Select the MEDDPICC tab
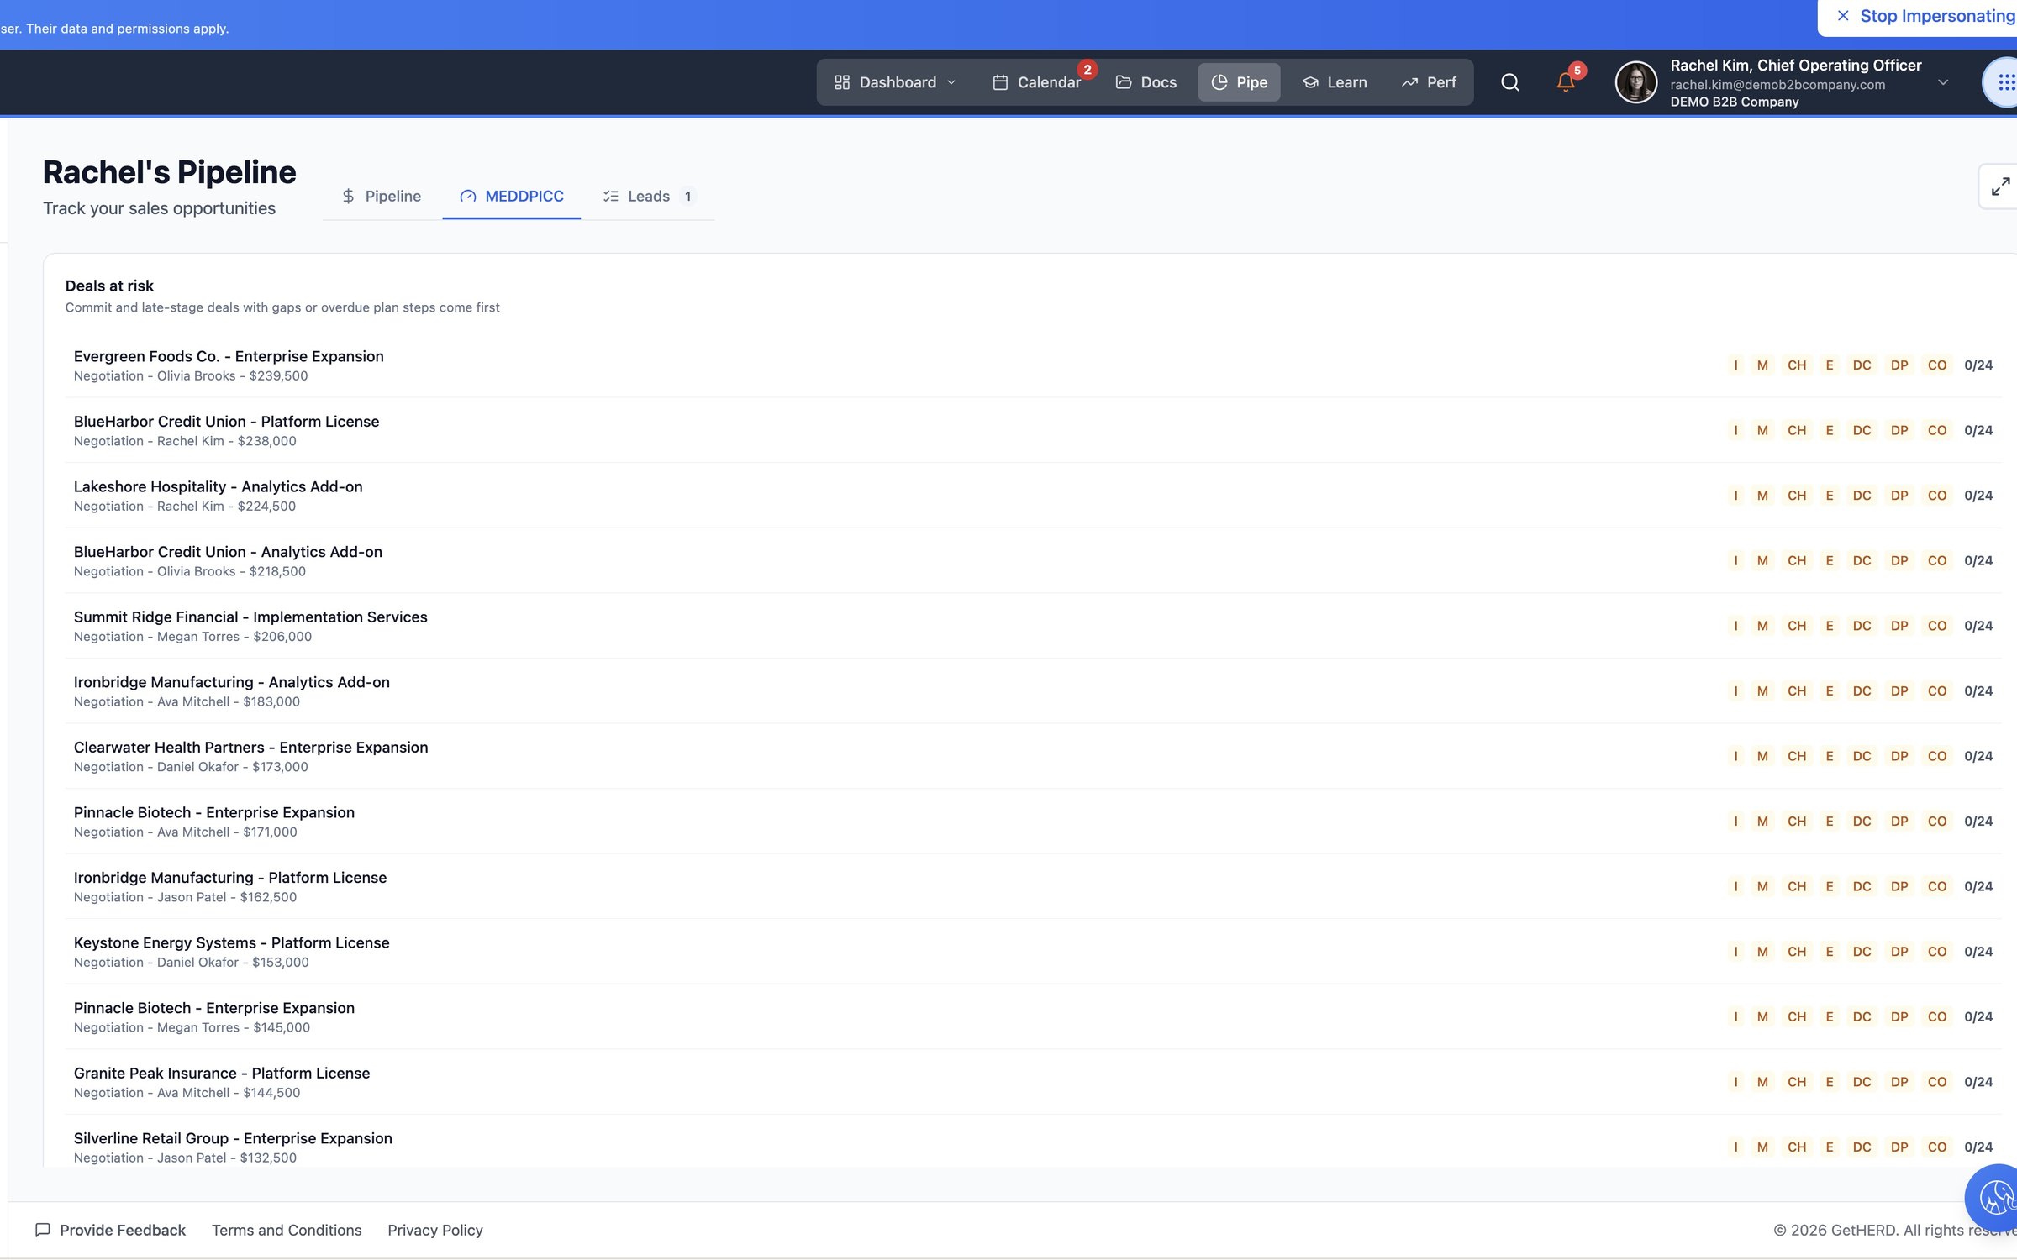The width and height of the screenshot is (2017, 1260). click(x=512, y=196)
